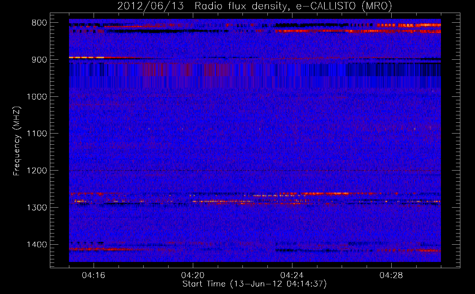Select the 1200 frequency tick label
This screenshot has width=475, height=294.
click(x=37, y=171)
